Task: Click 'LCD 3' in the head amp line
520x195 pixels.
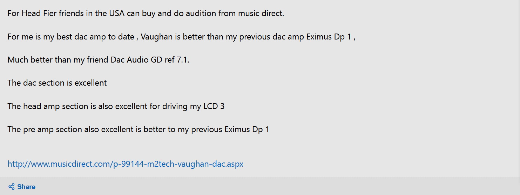Action: tap(214, 106)
